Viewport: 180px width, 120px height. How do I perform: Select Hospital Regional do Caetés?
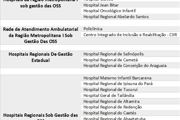[110, 113]
